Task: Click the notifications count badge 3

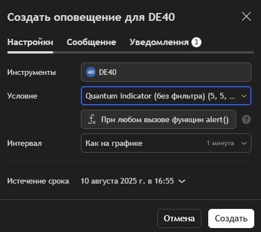Action: click(196, 42)
